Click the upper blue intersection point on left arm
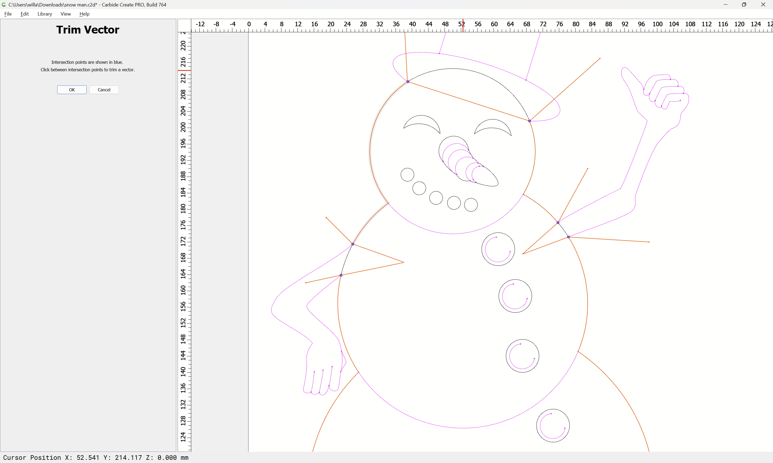 [x=353, y=244]
